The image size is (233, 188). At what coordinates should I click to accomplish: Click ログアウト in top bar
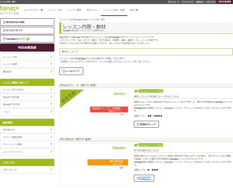coord(211,2)
